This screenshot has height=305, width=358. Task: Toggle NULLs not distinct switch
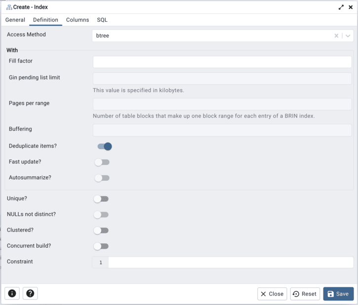(x=101, y=215)
